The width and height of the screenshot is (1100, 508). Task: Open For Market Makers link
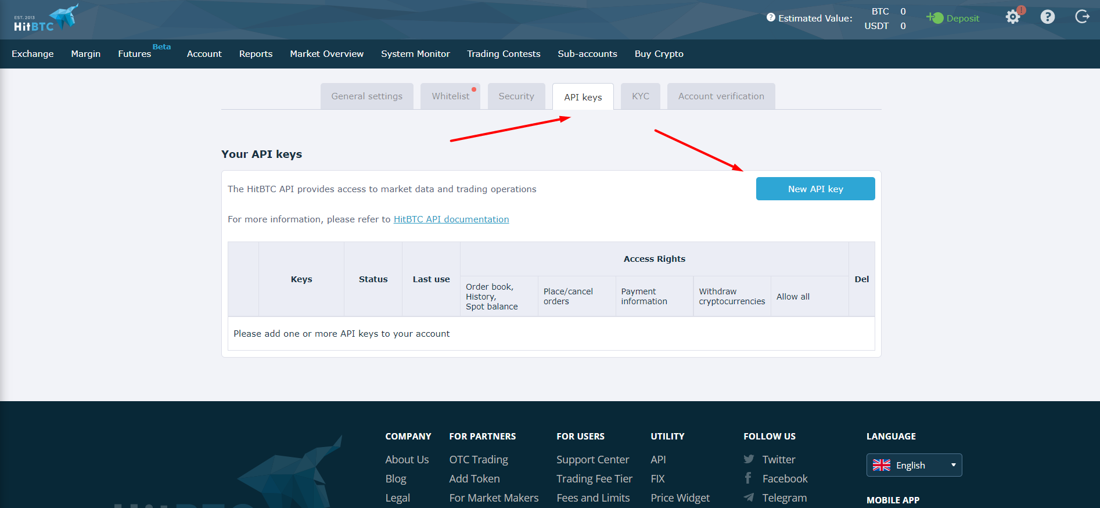[x=494, y=498]
